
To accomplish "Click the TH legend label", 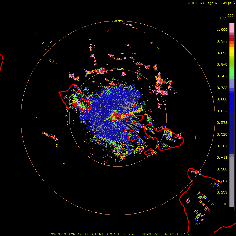I will click(x=225, y=204).
